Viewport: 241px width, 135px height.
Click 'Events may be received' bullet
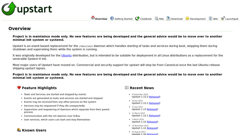[x=60, y=102]
